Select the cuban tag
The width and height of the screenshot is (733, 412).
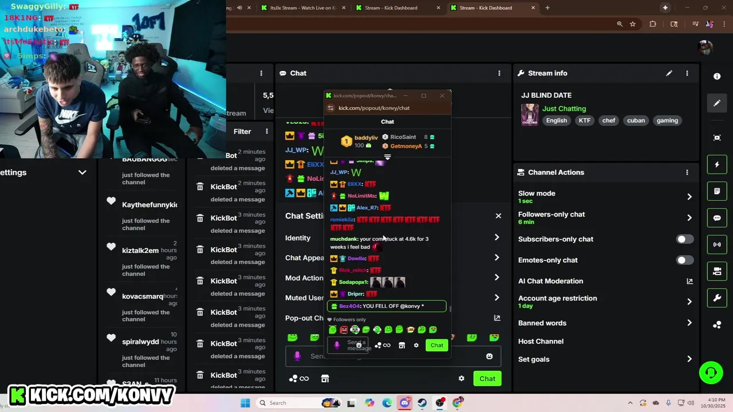point(636,121)
